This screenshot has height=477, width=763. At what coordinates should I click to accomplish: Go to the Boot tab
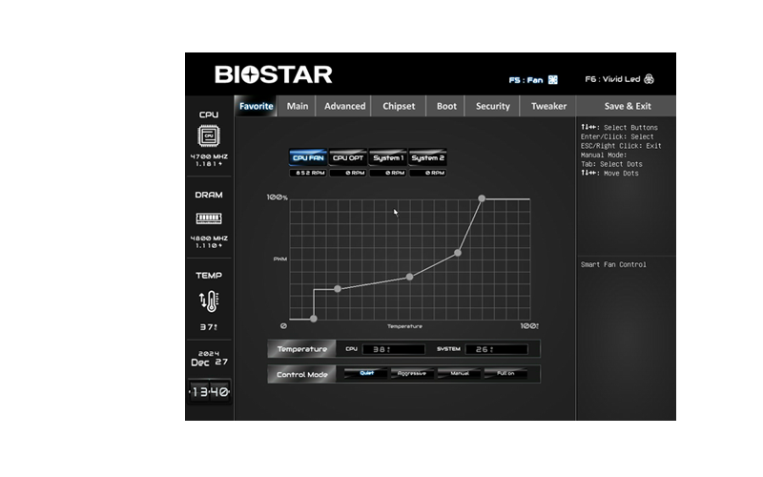tap(446, 107)
